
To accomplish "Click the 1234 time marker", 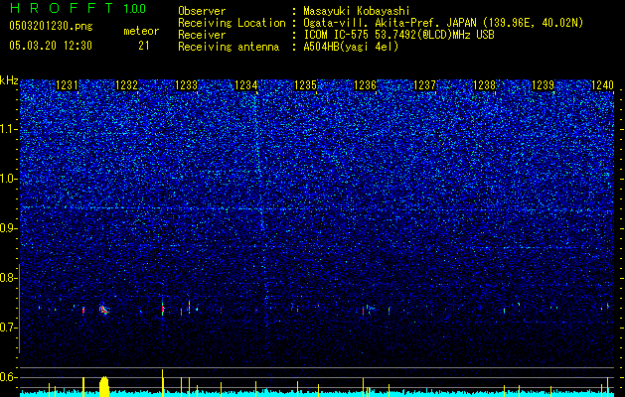I will point(246,85).
